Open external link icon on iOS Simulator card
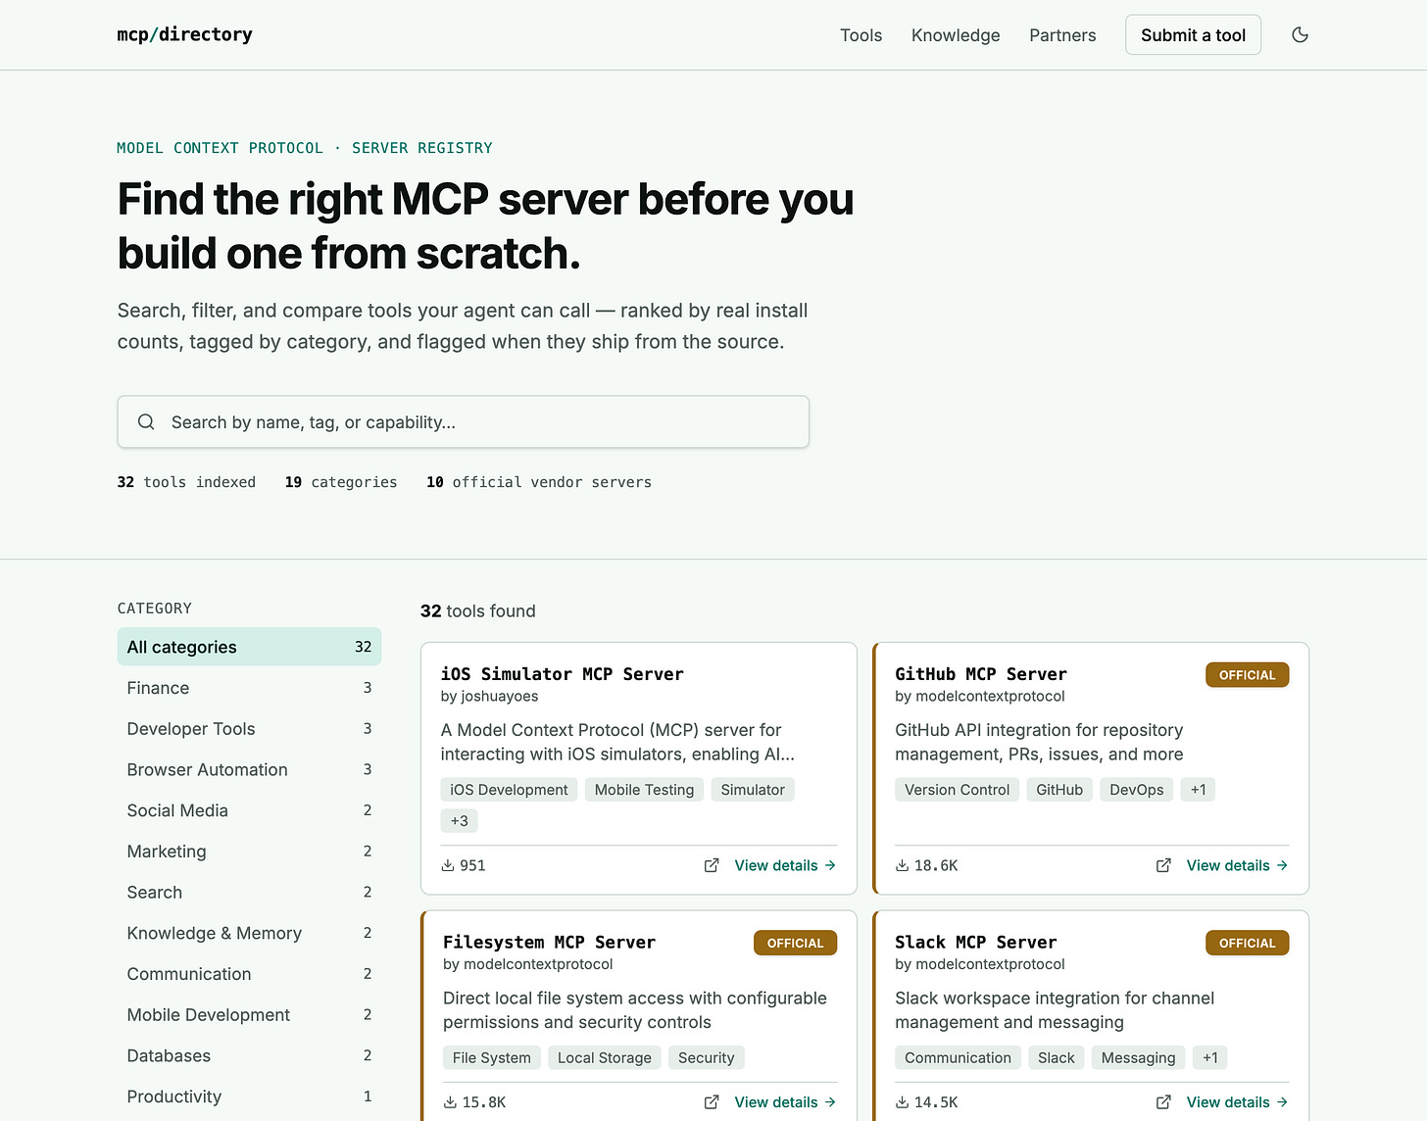 pyautogui.click(x=712, y=865)
